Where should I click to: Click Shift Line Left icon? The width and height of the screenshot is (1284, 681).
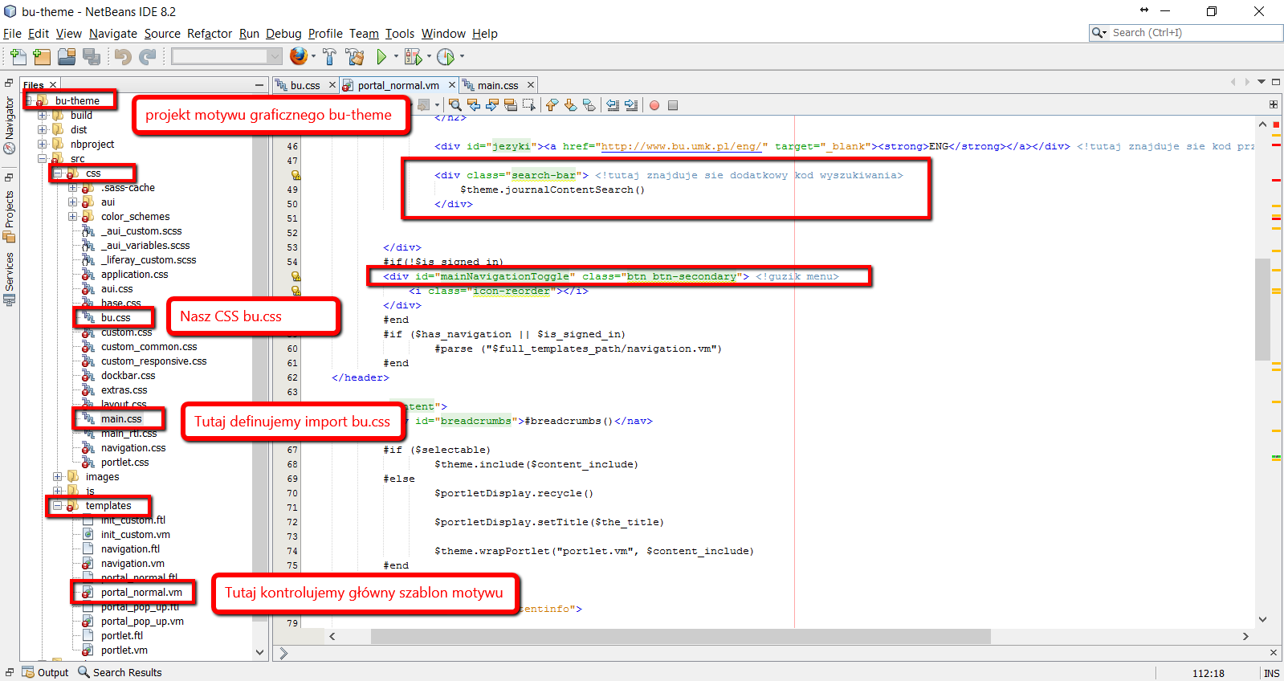click(613, 105)
